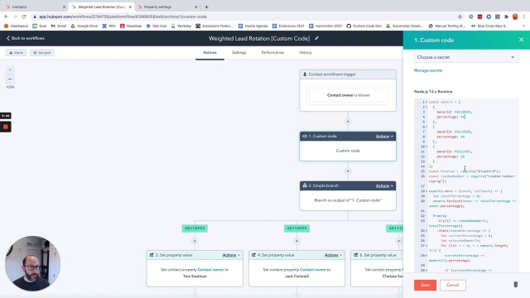Select the Custom code action card body

[x=348, y=151]
